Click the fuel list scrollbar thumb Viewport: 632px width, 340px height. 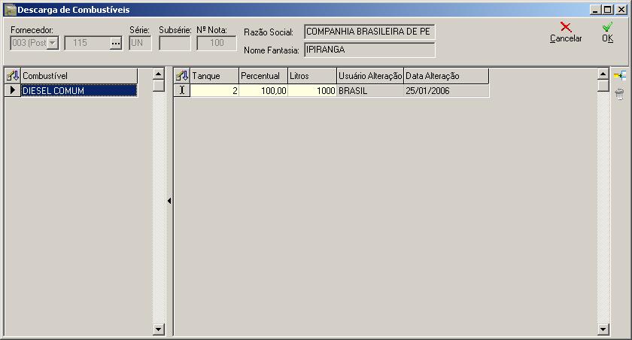pos(159,86)
